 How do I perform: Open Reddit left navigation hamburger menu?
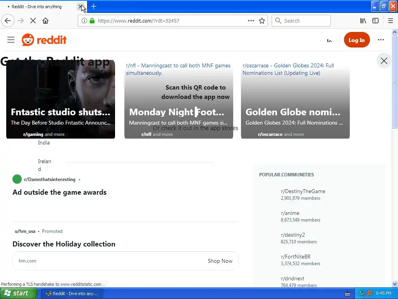pos(11,40)
